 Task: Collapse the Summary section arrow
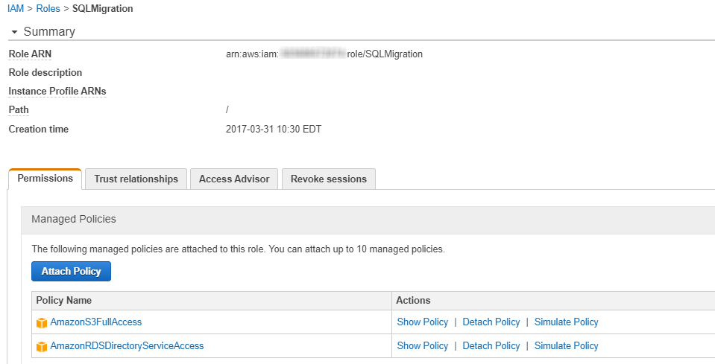[14, 32]
